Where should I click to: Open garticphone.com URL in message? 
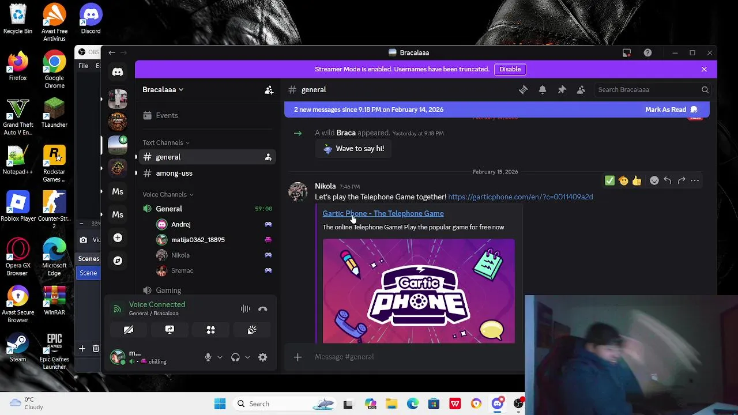(520, 197)
